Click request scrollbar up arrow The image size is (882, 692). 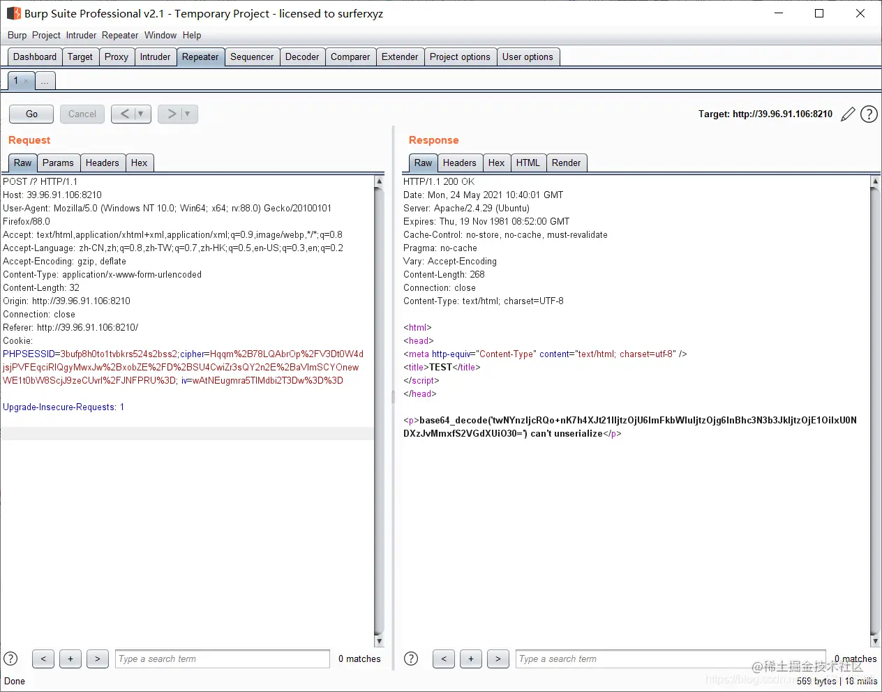379,181
